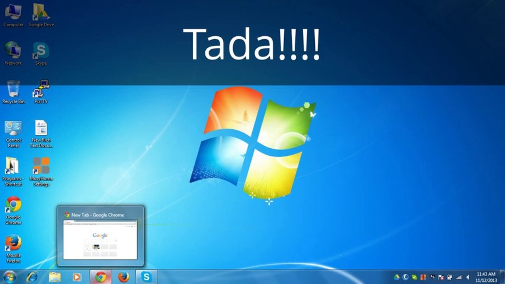Click the blue swirl tray icon
The height and width of the screenshot is (284, 505).
[406, 277]
